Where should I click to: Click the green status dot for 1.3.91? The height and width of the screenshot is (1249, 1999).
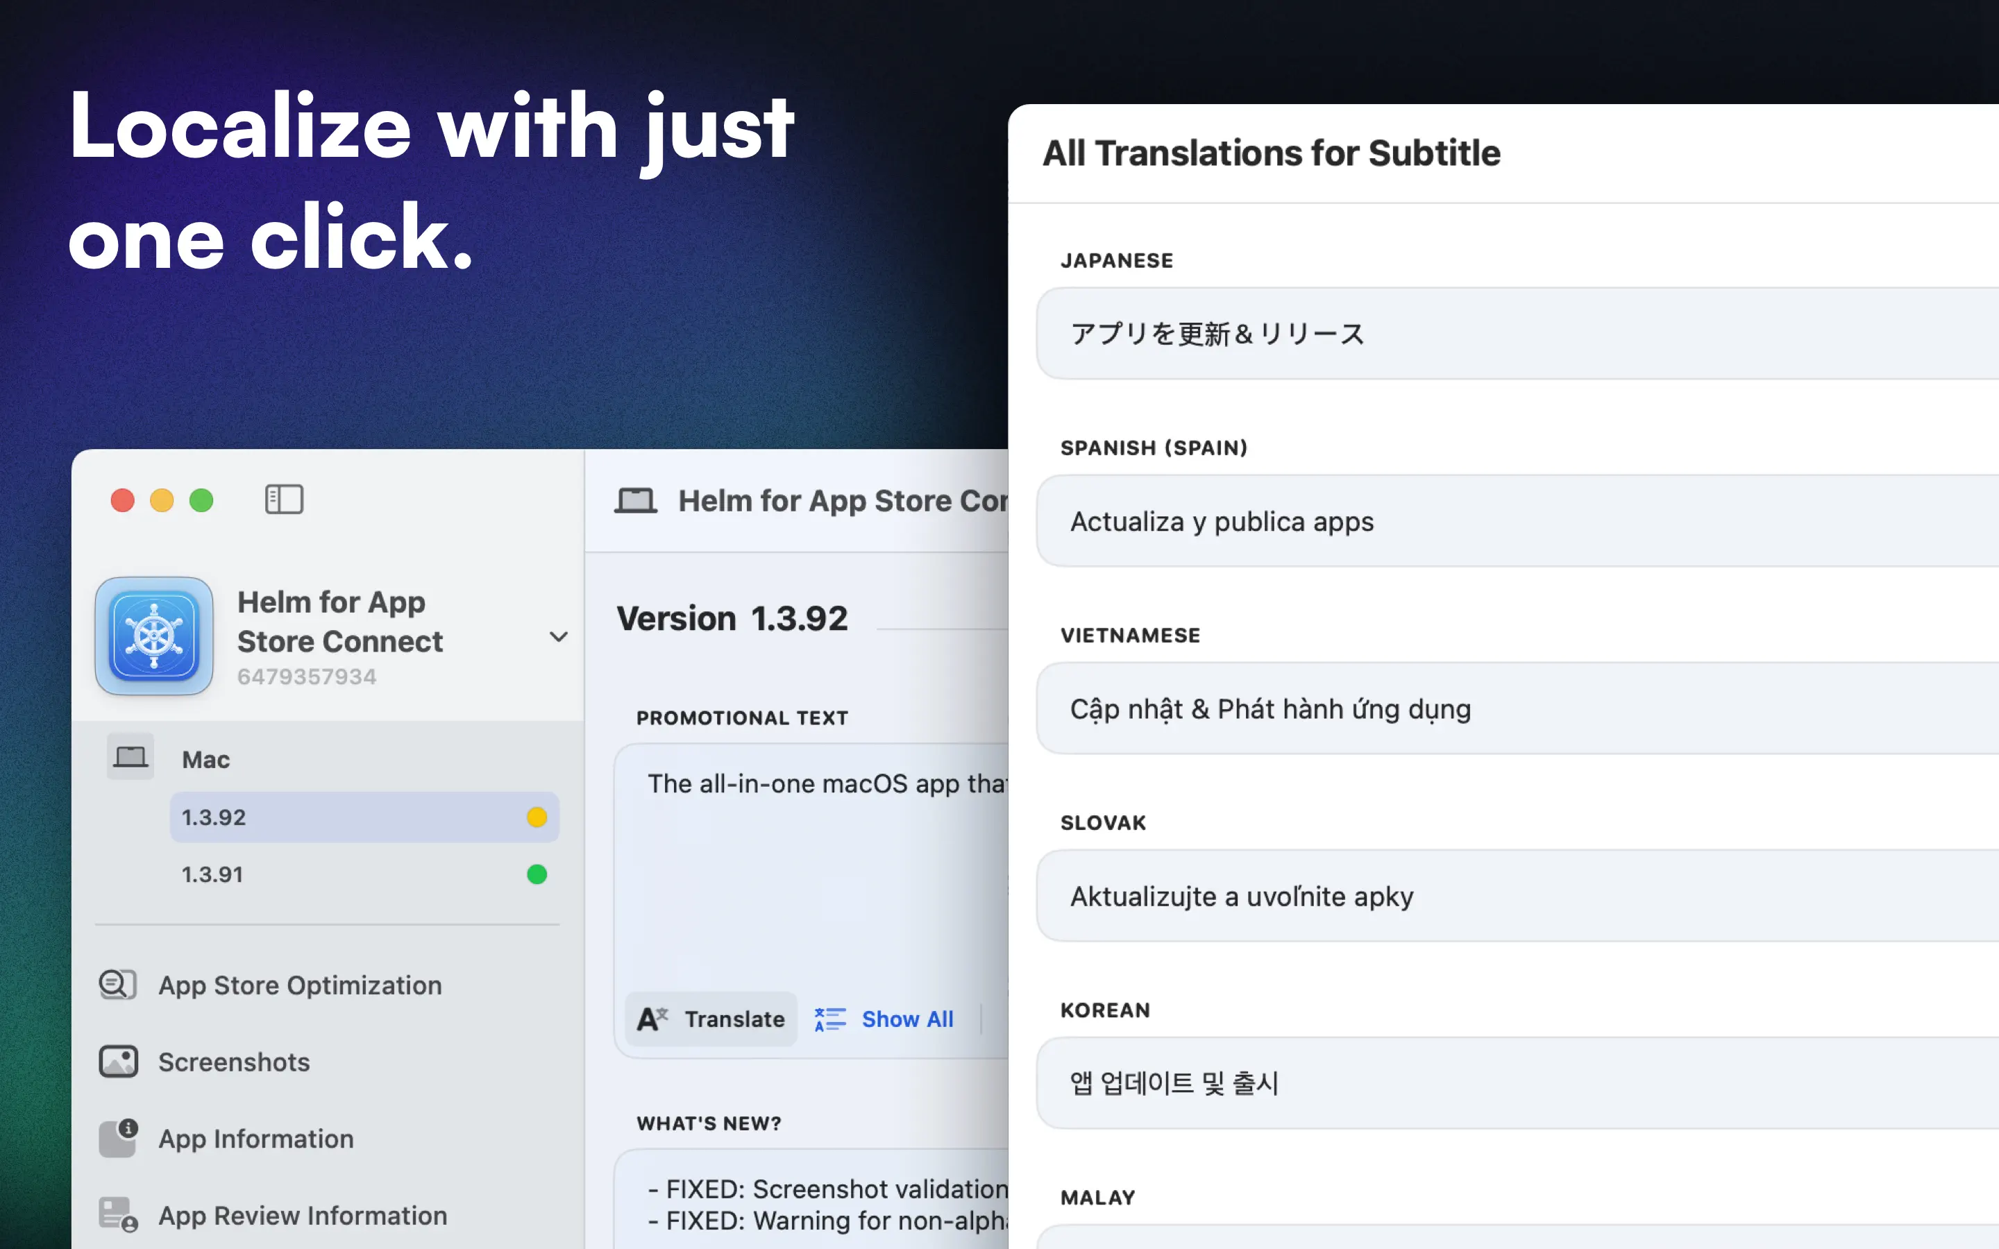pos(537,874)
